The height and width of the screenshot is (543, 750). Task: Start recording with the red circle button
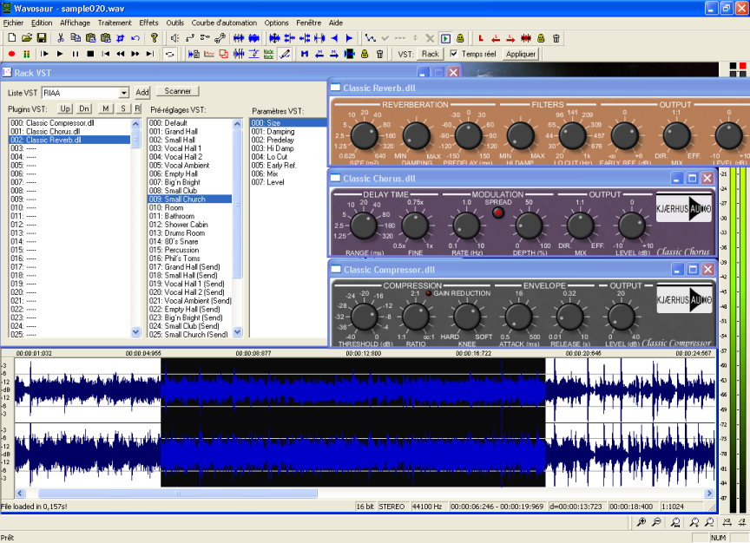pyautogui.click(x=12, y=54)
